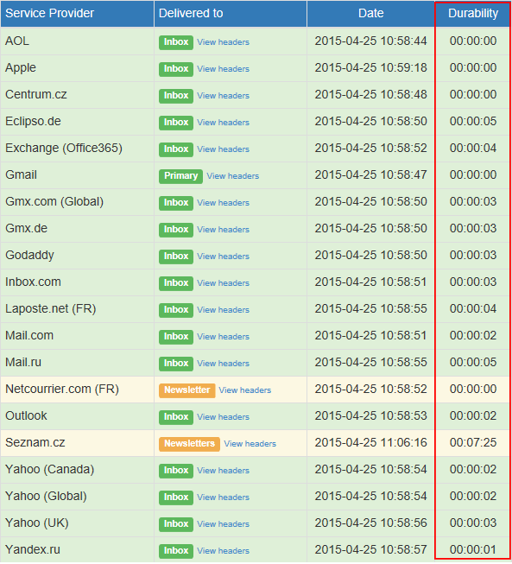Viewport: 512px width, 564px height.
Task: View headers for Inbox.com
Action: coord(223,283)
